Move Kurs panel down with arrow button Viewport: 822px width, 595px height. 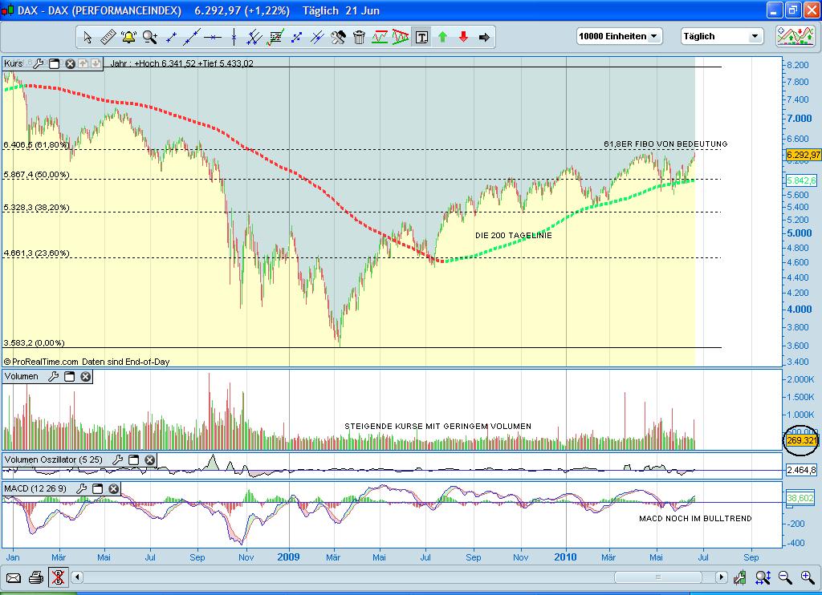point(96,64)
